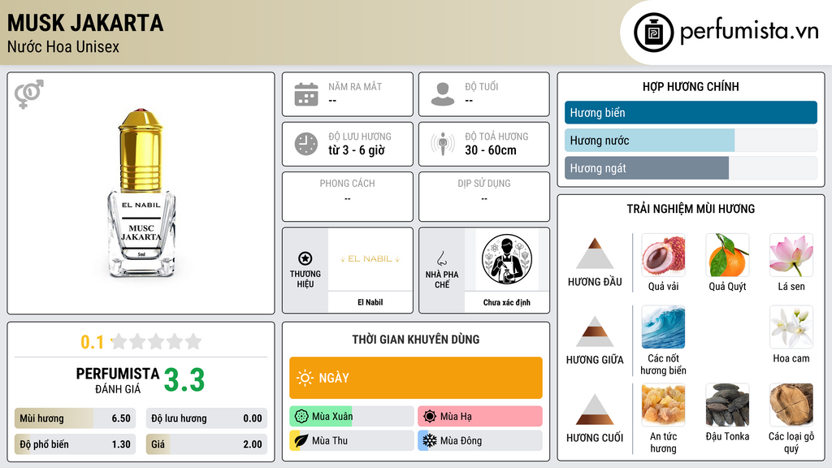The height and width of the screenshot is (468, 832).
Task: Click the Hương giữa pyramid icon
Action: (x=595, y=331)
